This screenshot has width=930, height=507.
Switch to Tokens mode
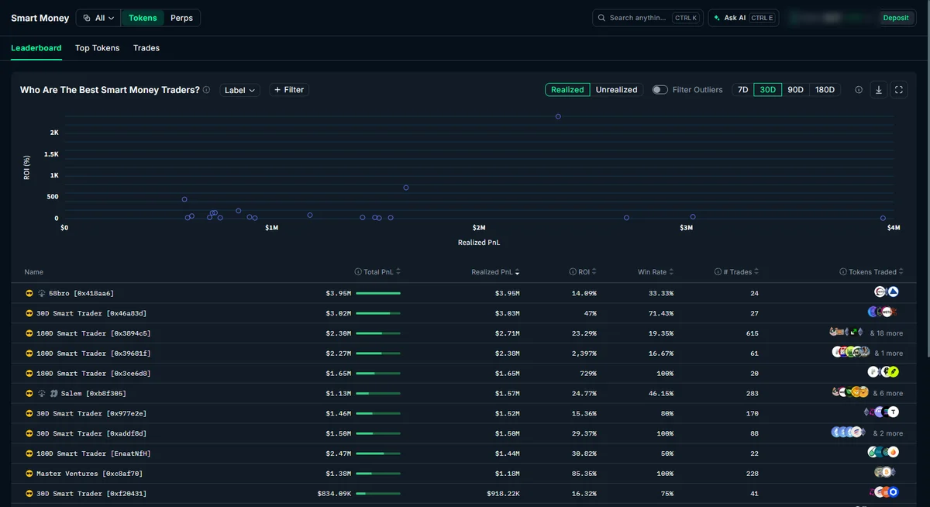coord(143,18)
